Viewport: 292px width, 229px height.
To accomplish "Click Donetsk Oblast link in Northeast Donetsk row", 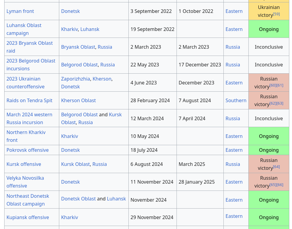I will click(x=78, y=199).
